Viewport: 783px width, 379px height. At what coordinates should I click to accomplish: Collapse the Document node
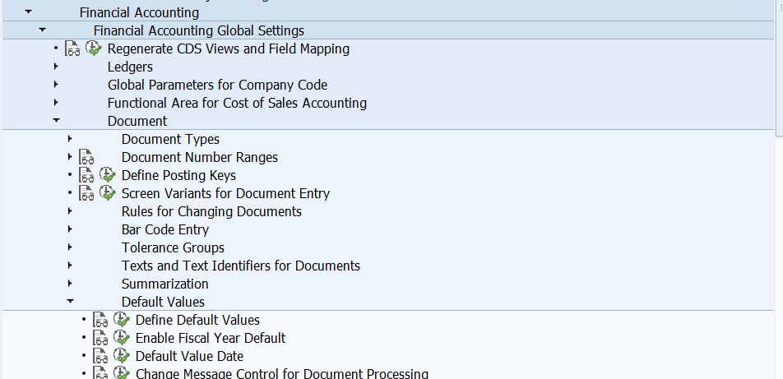coord(56,120)
